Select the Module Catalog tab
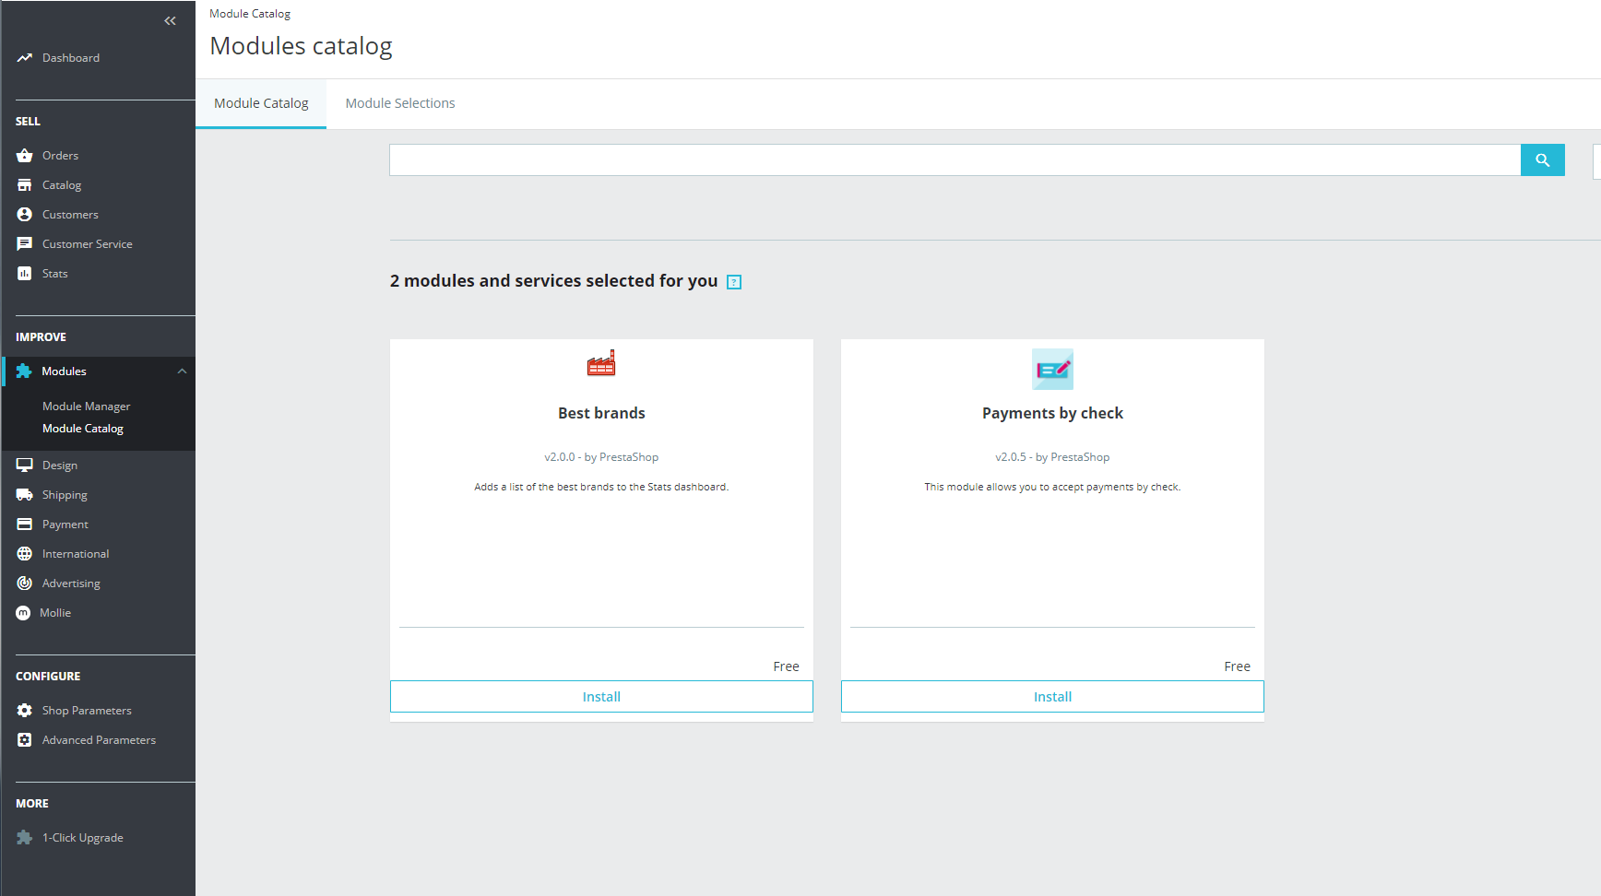Viewport: 1601px width, 896px height. [x=261, y=103]
